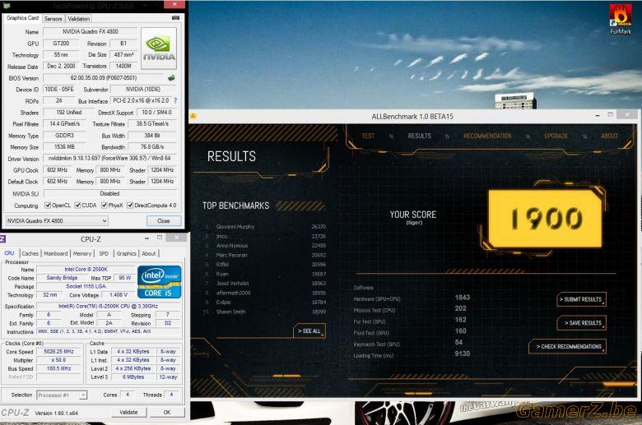Screen dimensions: 642x425
Task: Click SUBMIT RESULTS button
Action: click(581, 299)
